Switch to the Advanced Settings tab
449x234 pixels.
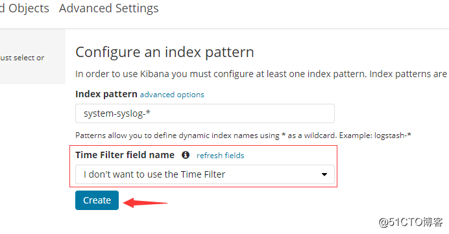[108, 8]
